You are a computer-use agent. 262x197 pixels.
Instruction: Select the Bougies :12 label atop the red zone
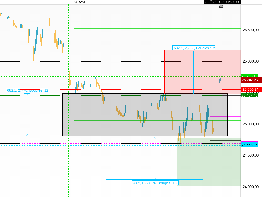click(194, 48)
